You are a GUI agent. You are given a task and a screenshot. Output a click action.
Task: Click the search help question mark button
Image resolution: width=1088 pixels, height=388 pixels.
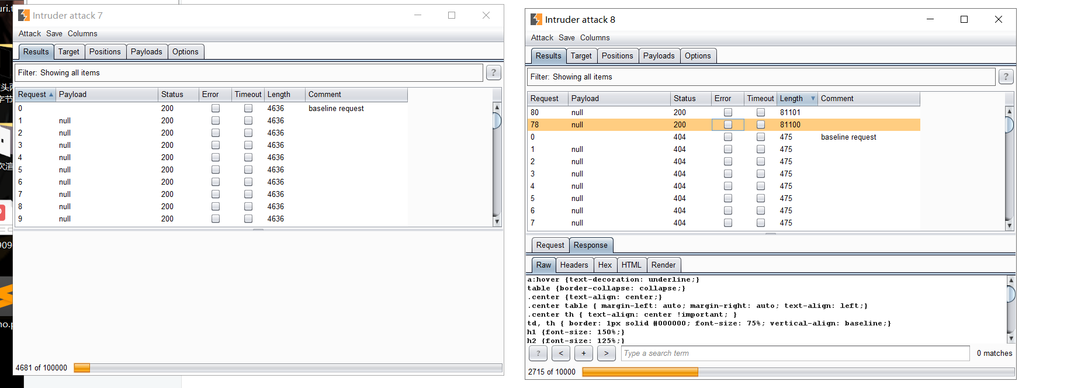coord(538,353)
